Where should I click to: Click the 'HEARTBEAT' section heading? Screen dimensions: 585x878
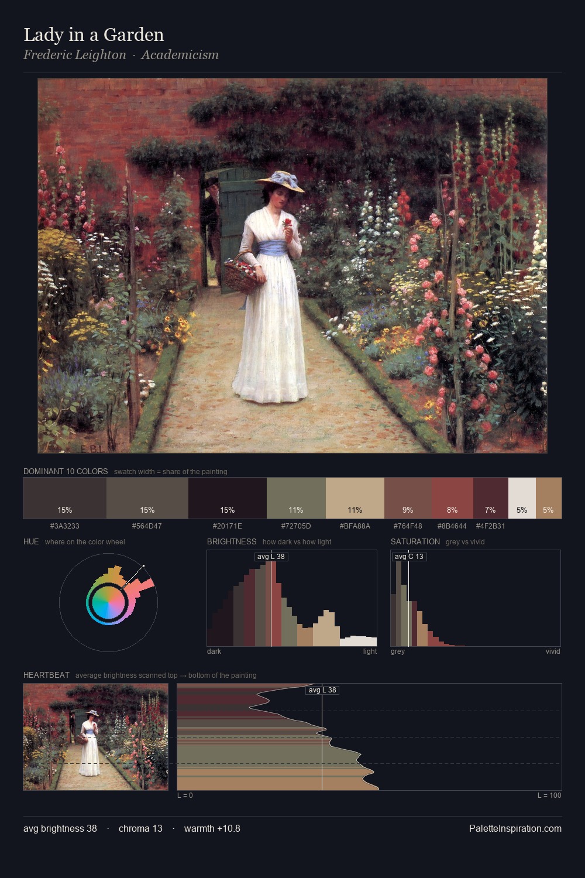[46, 675]
